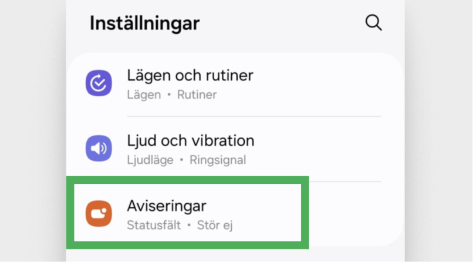
Task: Click the bullet separator between Lägen and Rutiner
Action: (x=169, y=95)
